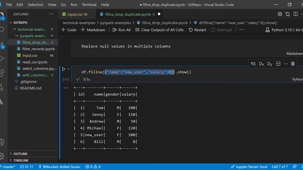This screenshot has width=303, height=170.
Task: Open the Source Control view
Action: tap(2, 45)
